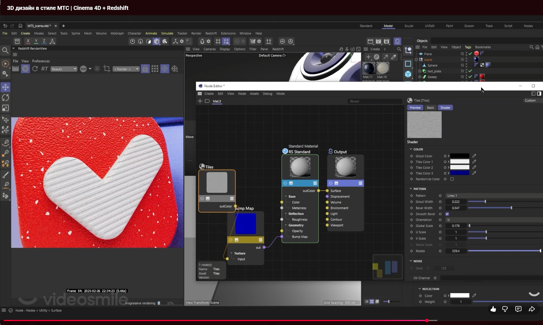This screenshot has height=325, width=543.
Task: Click the Custom button in attributes
Action: tap(530, 101)
